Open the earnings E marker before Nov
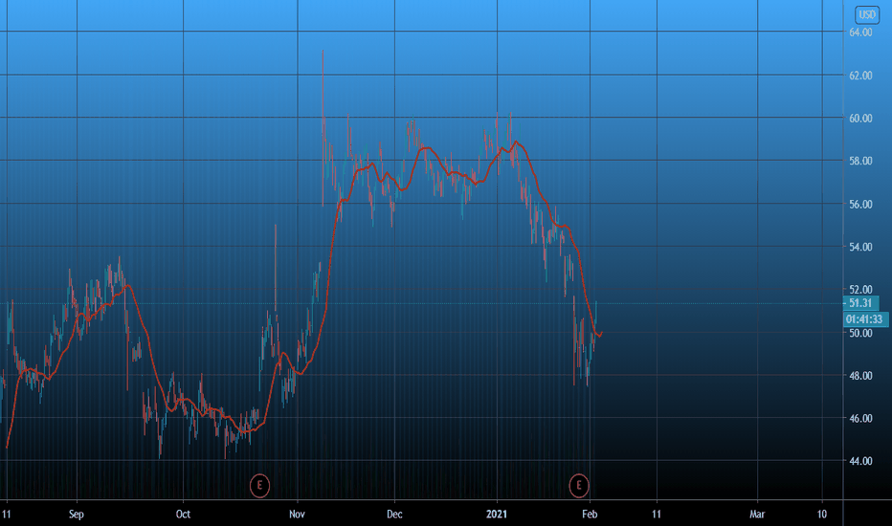892x526 pixels. (x=259, y=485)
